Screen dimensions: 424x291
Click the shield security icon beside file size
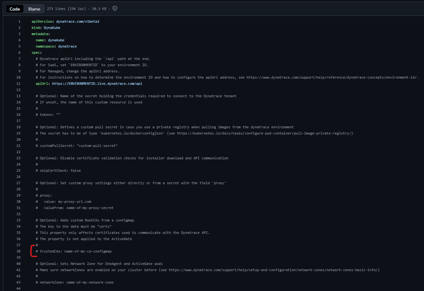115,8
